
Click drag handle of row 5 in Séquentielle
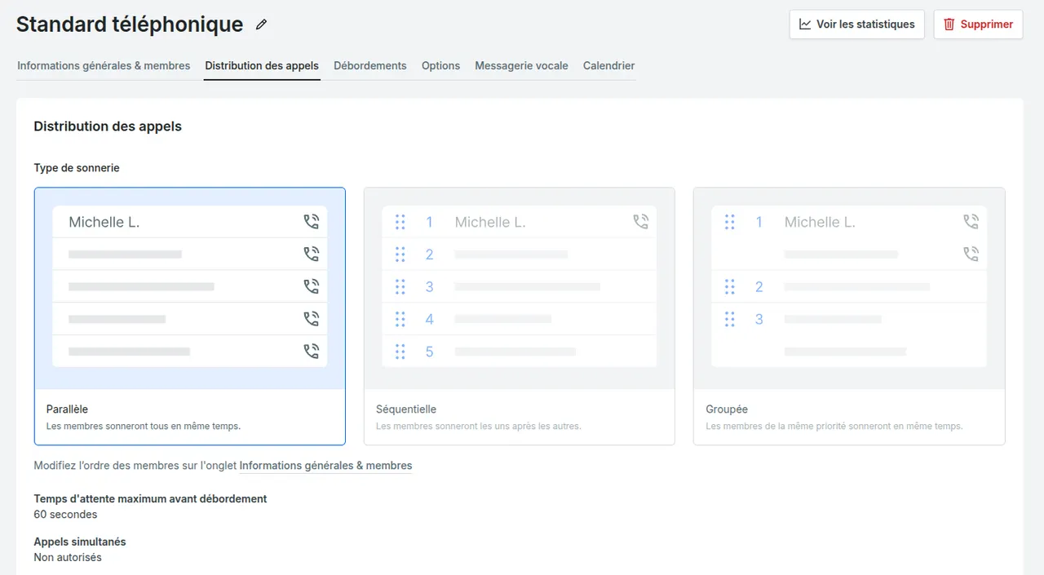pyautogui.click(x=400, y=352)
